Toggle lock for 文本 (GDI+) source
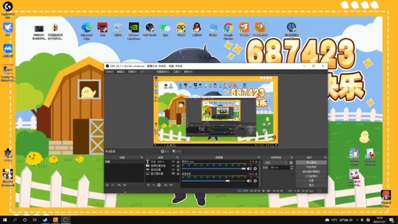The width and height of the screenshot is (398, 224). click(x=178, y=161)
